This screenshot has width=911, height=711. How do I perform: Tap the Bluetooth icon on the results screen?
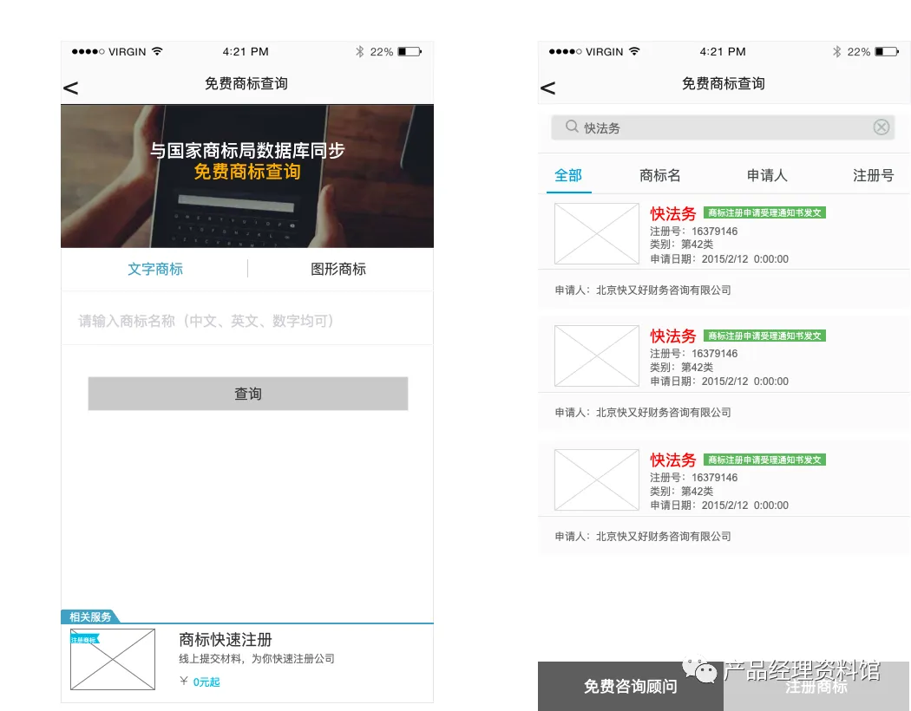[836, 52]
